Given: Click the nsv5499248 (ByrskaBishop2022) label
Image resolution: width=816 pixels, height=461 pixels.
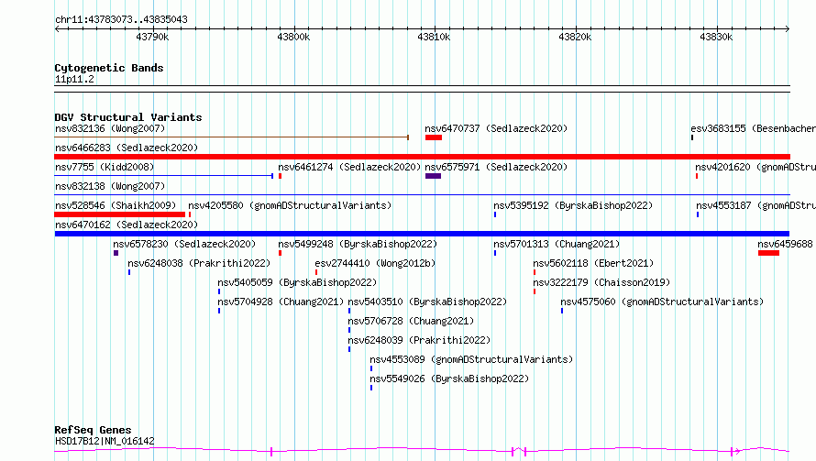Looking at the screenshot, I should point(358,244).
